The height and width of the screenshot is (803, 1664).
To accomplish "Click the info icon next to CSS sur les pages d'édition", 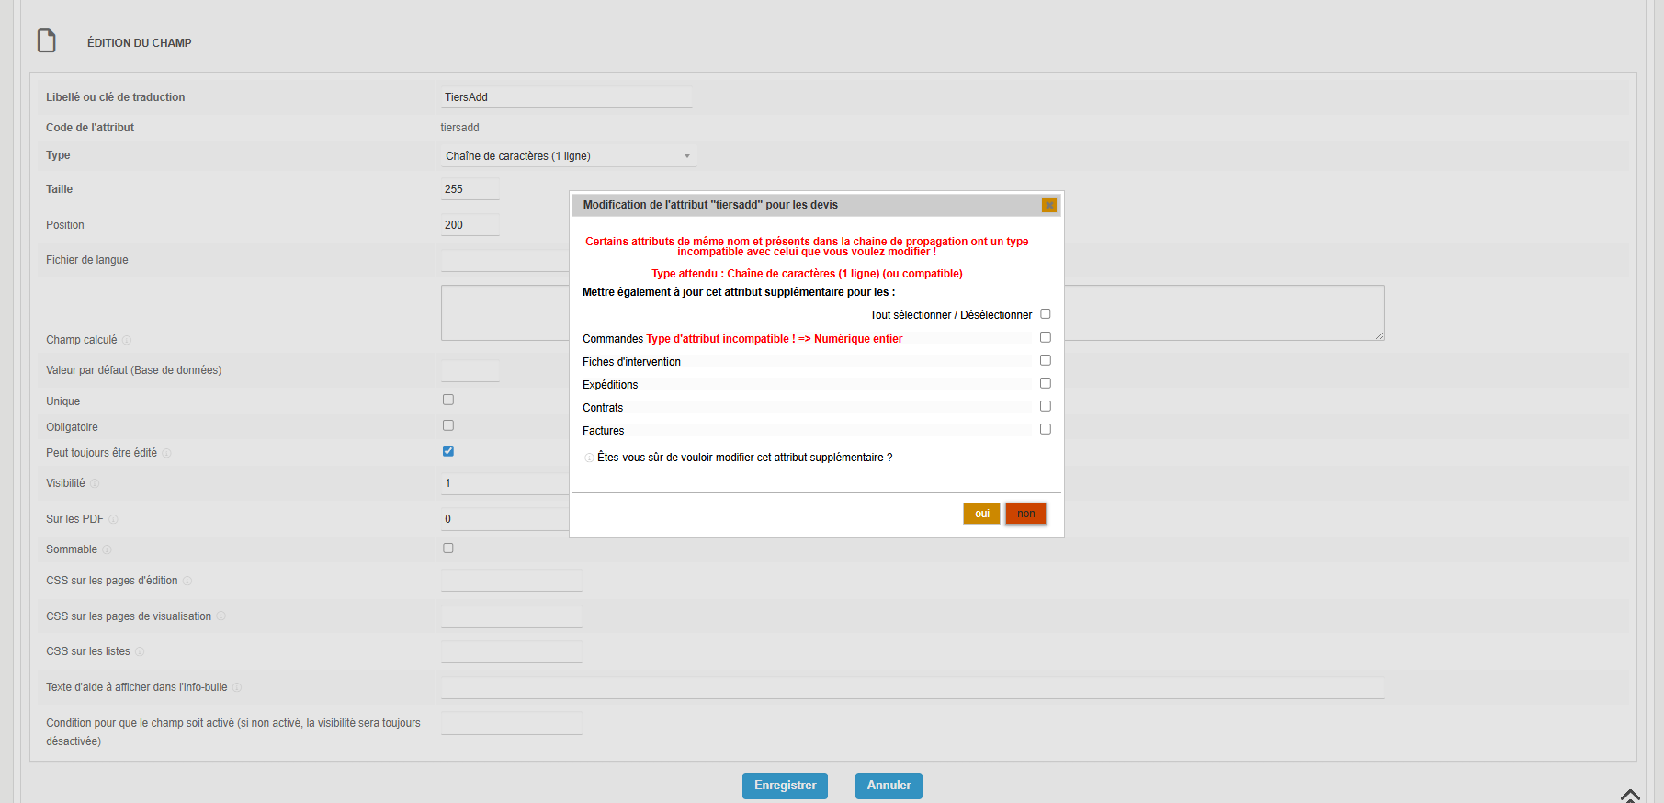I will [187, 581].
